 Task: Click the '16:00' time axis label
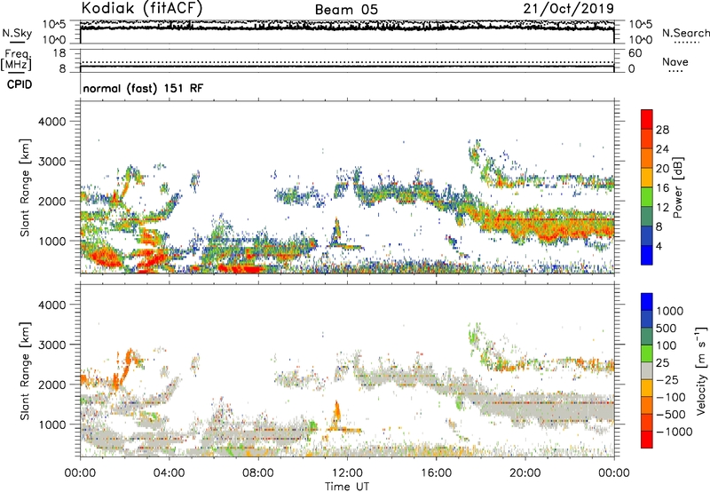pos(436,473)
